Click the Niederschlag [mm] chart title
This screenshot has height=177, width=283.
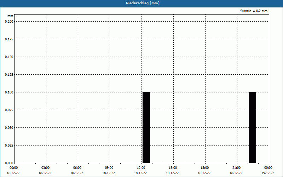point(143,3)
